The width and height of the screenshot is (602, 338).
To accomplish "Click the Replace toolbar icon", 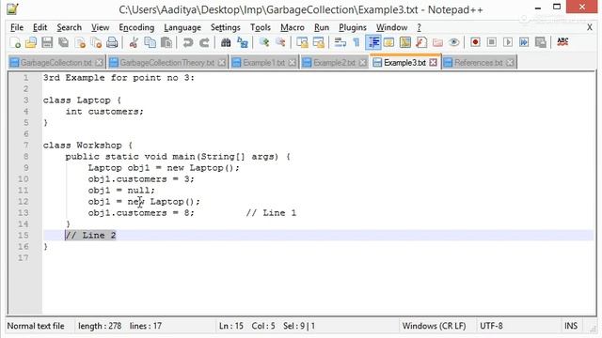I will (243, 42).
